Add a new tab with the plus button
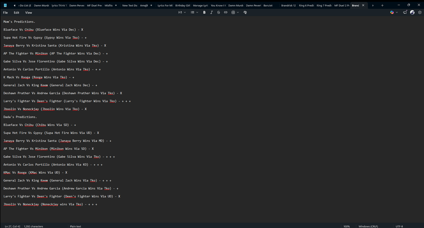Viewport: 424px width, 228px height. [382, 6]
